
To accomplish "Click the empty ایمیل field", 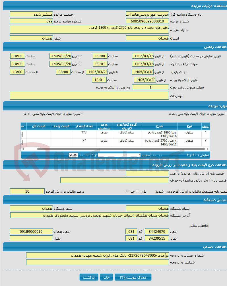I will (x=31, y=238).
